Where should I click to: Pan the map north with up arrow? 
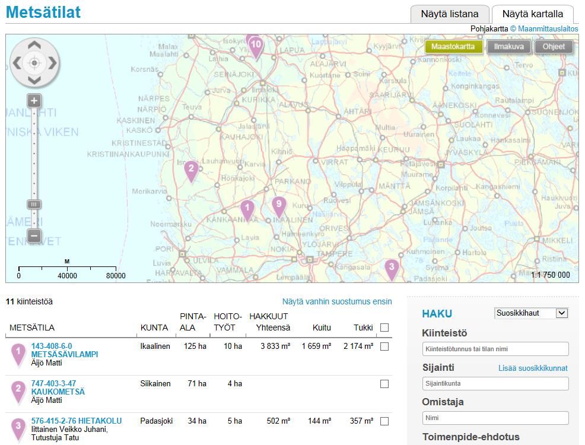[x=34, y=46]
